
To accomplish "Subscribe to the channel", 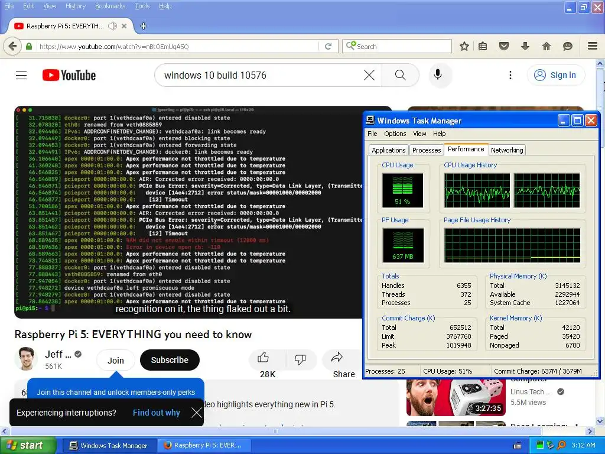I will tap(170, 360).
